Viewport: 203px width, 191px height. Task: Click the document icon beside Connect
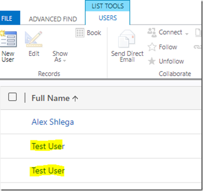click(x=198, y=32)
